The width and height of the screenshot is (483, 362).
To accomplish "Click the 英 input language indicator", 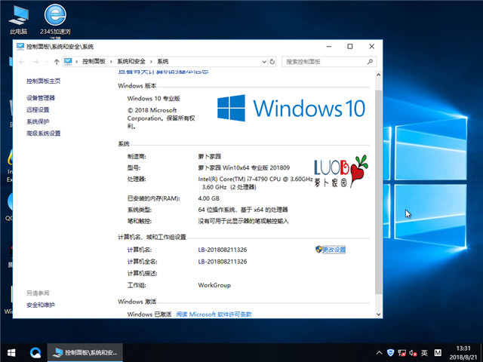I will (424, 353).
